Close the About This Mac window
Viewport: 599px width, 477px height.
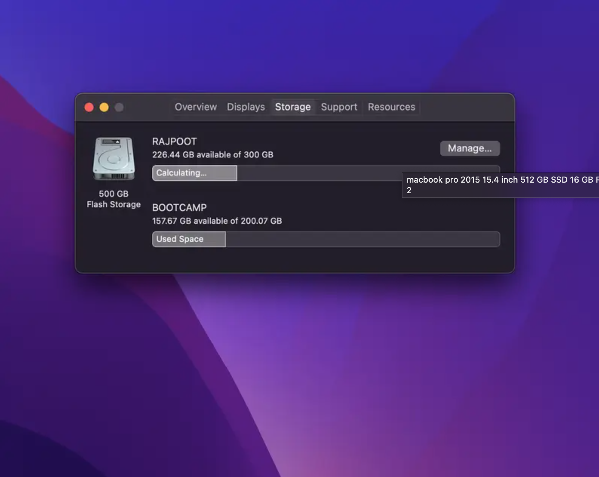click(x=89, y=108)
